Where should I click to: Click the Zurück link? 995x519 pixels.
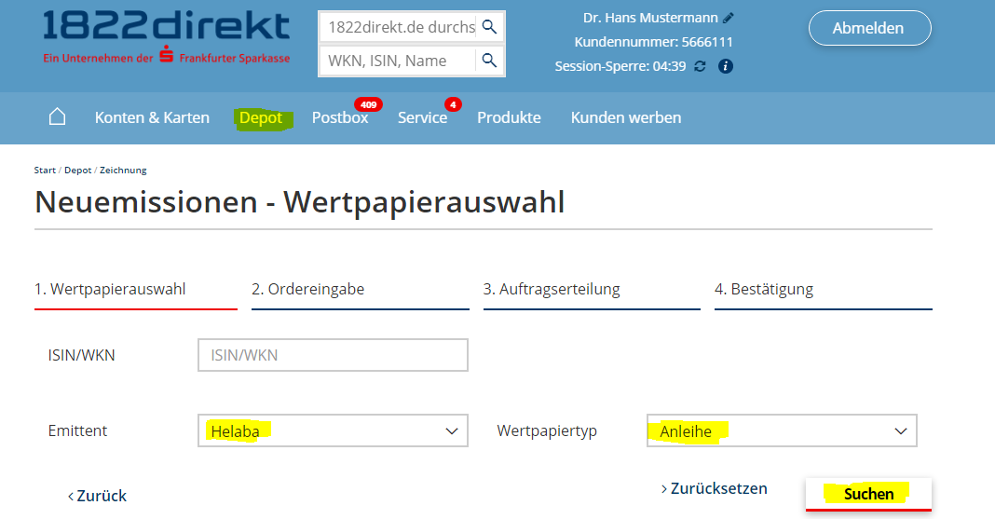click(x=98, y=496)
